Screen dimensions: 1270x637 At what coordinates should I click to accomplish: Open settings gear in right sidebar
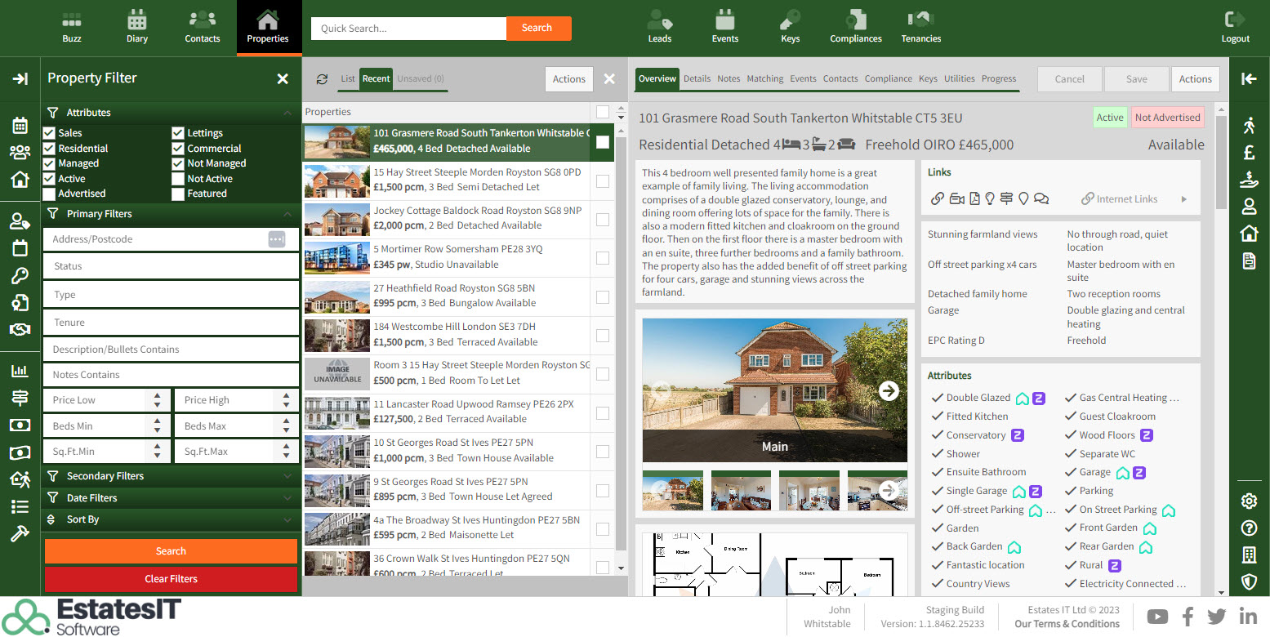[x=1249, y=501]
